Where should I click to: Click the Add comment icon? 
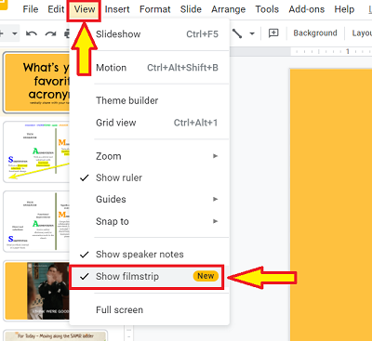click(x=273, y=33)
